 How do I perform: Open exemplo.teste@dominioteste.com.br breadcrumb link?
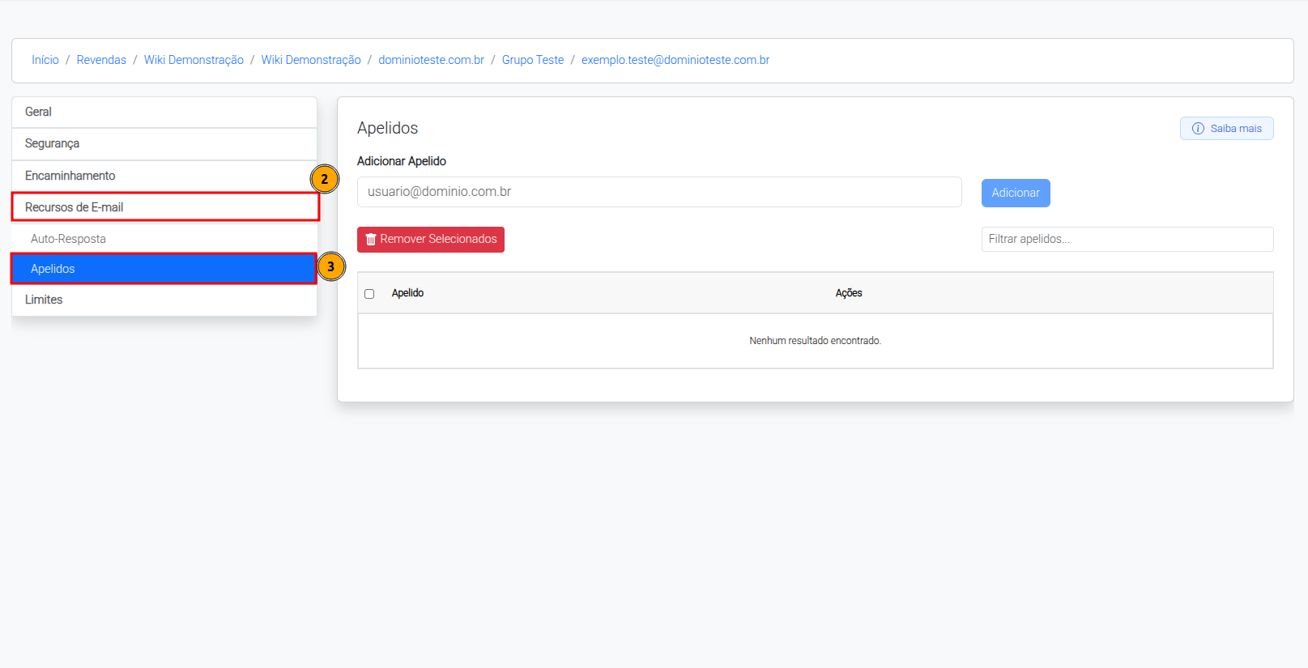click(x=675, y=60)
